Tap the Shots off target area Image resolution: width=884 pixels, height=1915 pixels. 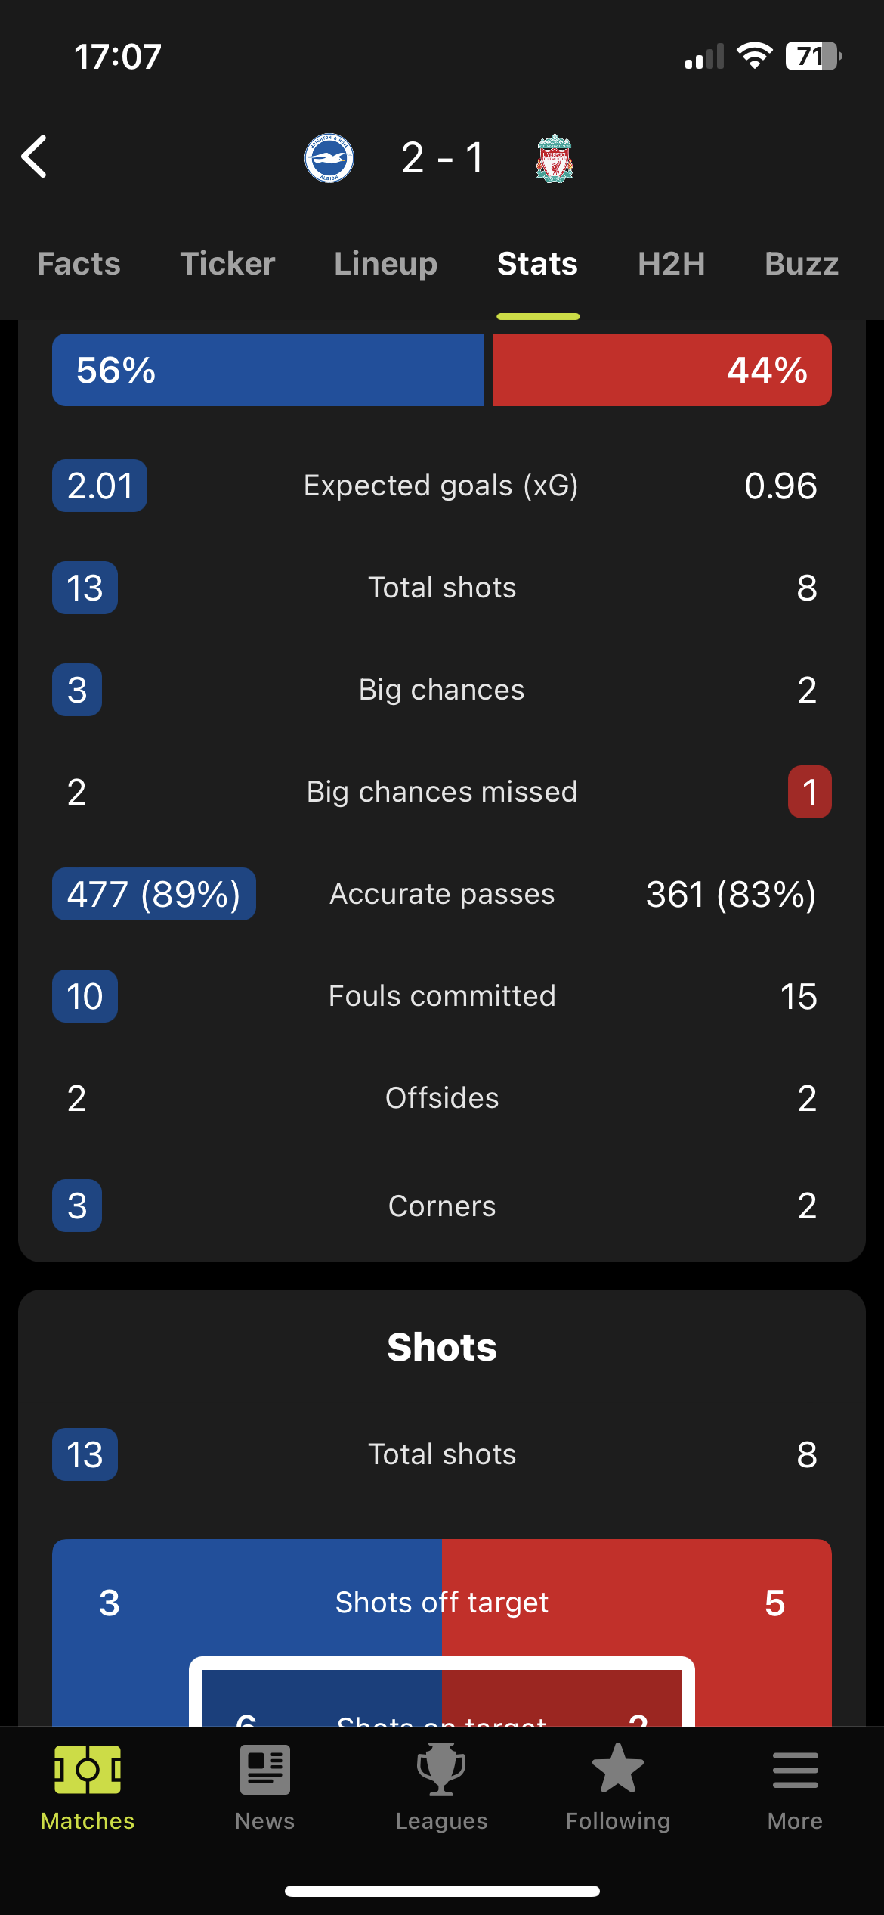pos(442,1602)
